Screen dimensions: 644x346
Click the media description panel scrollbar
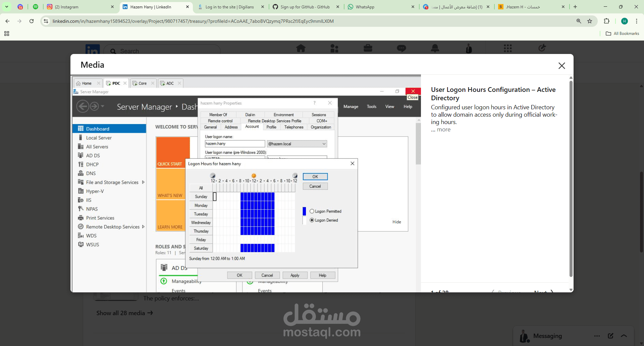pos(571,179)
